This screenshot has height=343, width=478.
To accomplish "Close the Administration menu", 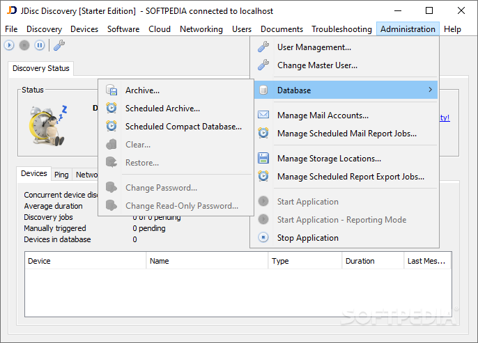I will pos(408,29).
